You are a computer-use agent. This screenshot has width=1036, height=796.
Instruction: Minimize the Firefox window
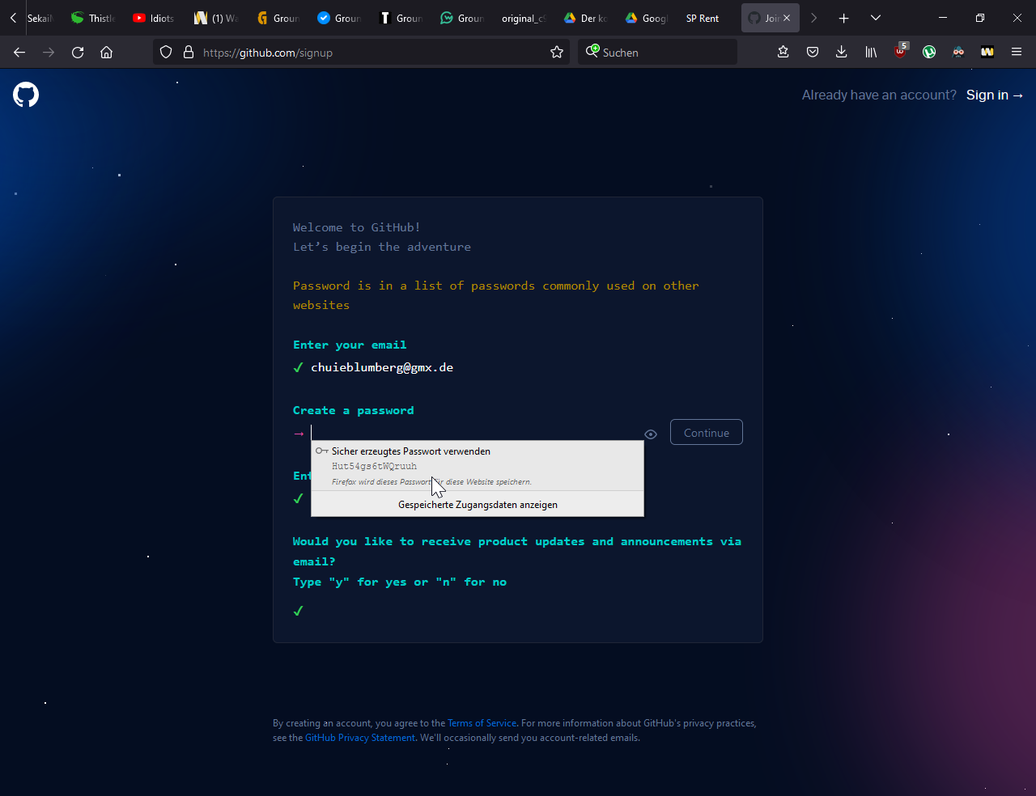point(943,18)
